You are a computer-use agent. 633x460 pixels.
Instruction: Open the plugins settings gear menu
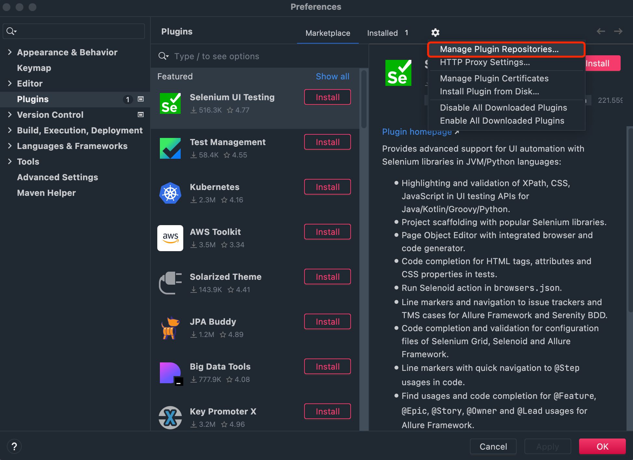(435, 33)
